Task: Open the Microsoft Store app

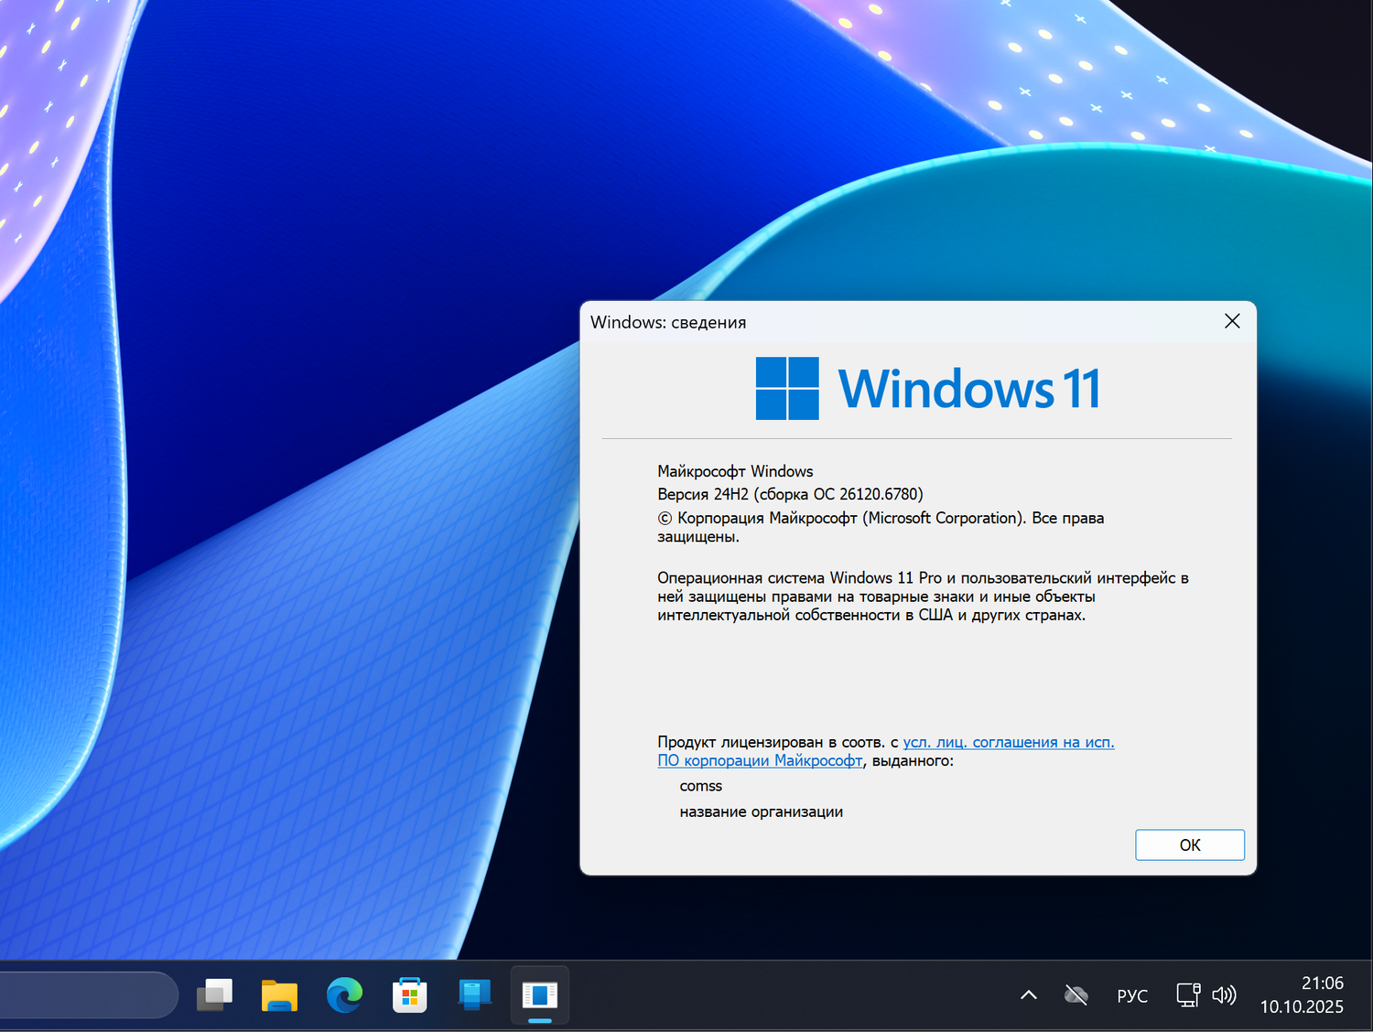Action: (409, 995)
